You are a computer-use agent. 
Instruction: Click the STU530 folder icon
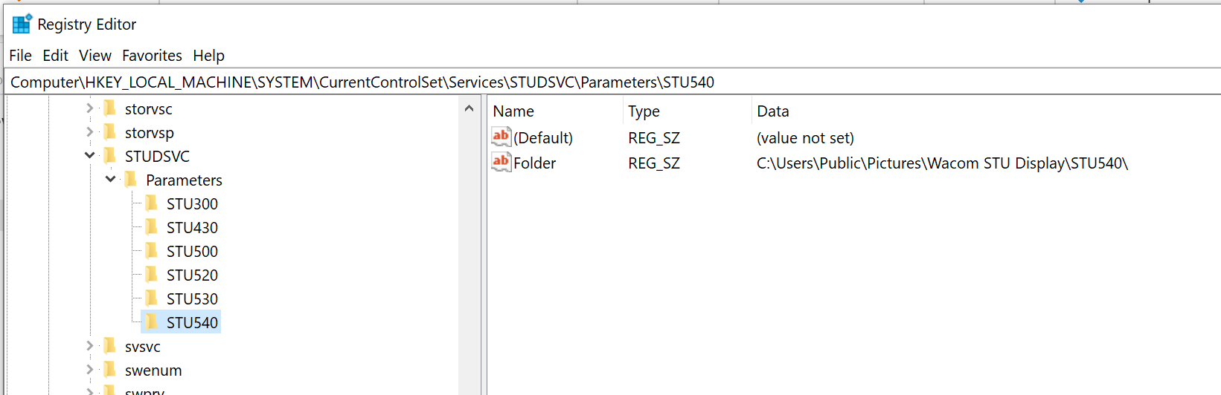152,298
